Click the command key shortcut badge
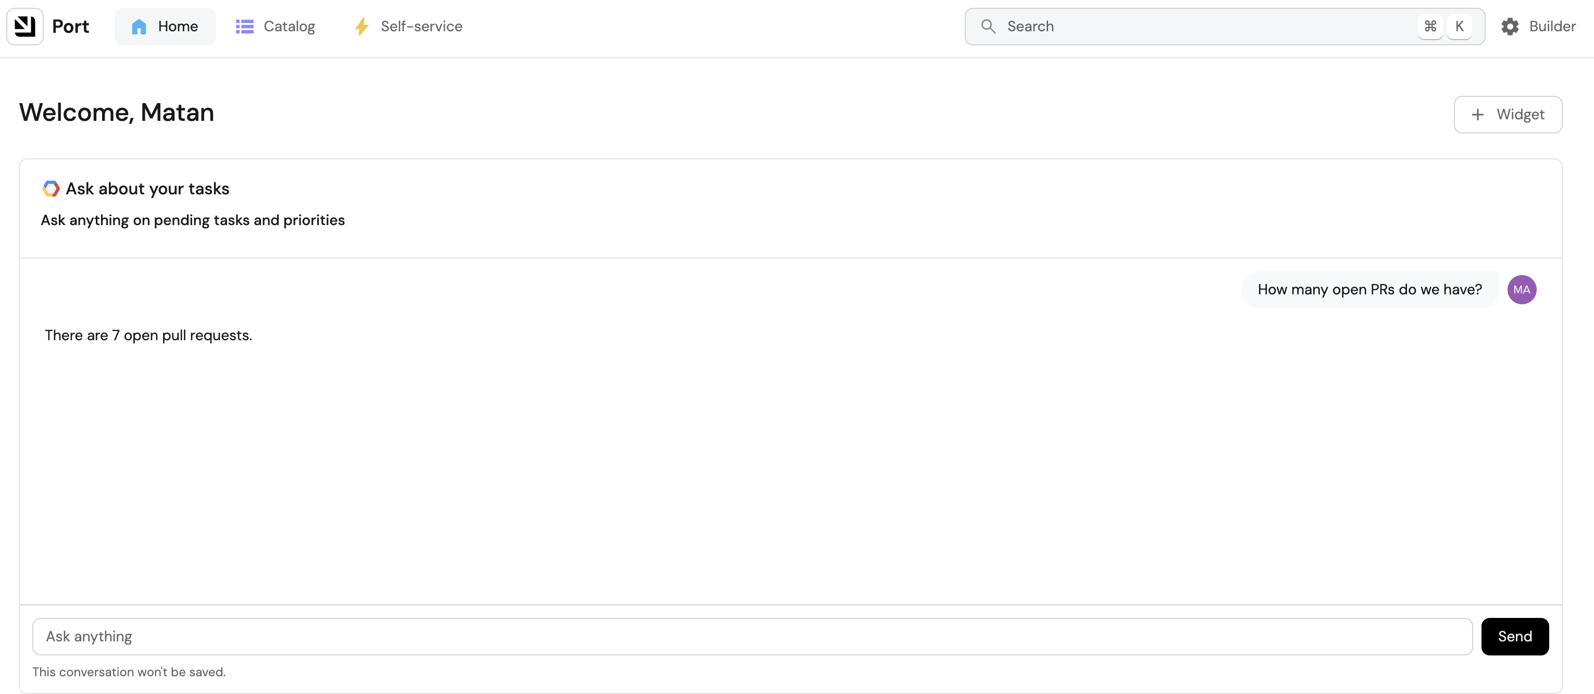The image size is (1594, 694). pos(1430,27)
